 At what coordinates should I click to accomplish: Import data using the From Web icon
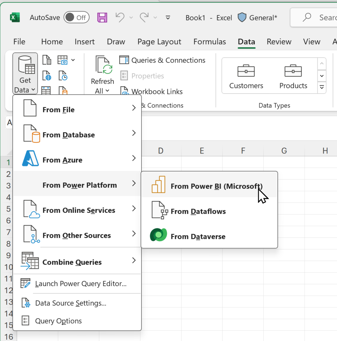pyautogui.click(x=47, y=76)
